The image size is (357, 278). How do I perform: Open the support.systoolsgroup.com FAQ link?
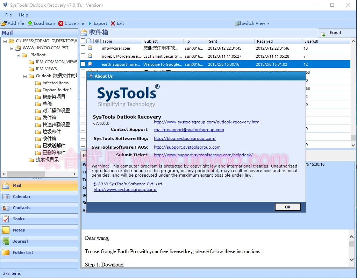[x=187, y=147]
